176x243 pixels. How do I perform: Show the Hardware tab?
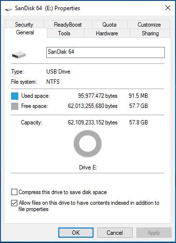pyautogui.click(x=107, y=33)
